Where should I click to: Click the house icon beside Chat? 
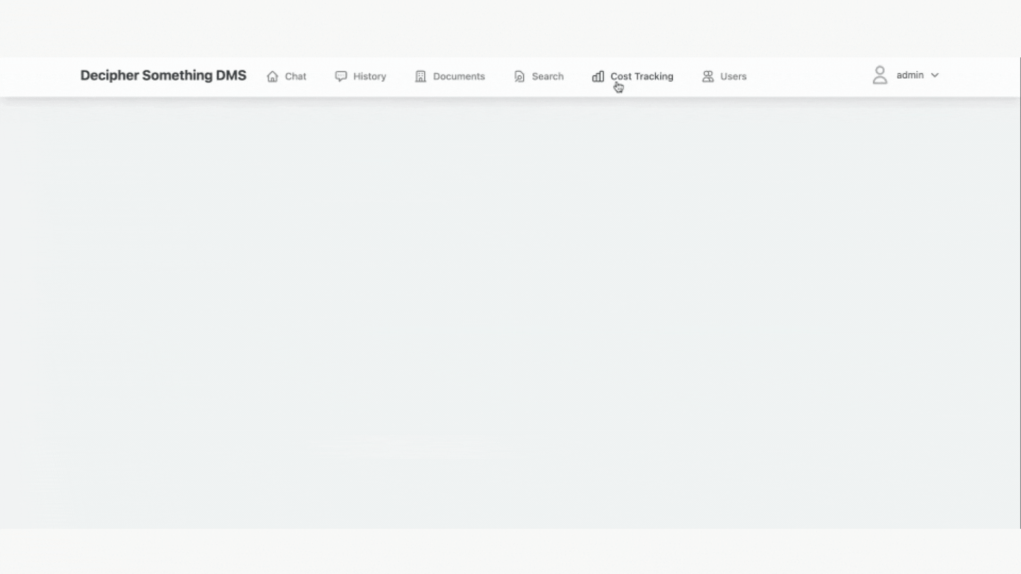click(x=272, y=77)
